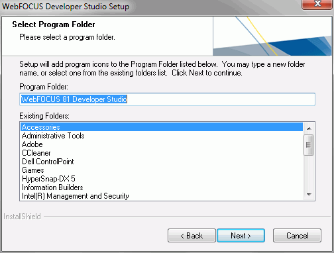Image resolution: width=334 pixels, height=253 pixels.
Task: Select Dell ControlPoint folder
Action: coord(162,162)
